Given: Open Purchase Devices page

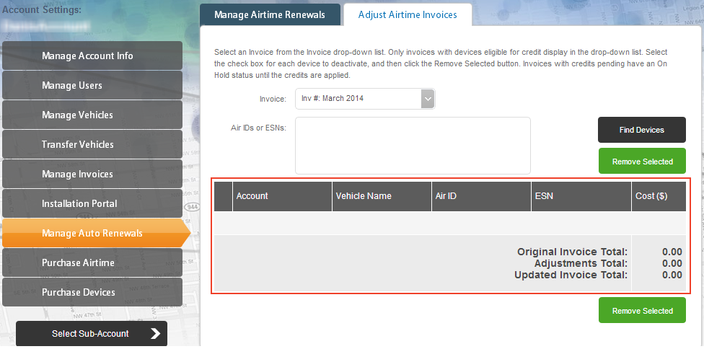Looking at the screenshot, I should click(92, 292).
